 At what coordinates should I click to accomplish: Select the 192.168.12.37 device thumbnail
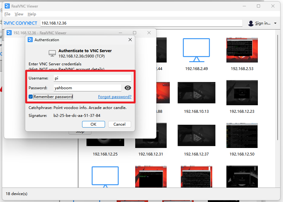coord(196,135)
